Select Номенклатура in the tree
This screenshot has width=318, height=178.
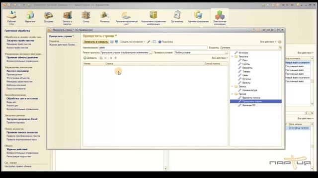249,90
